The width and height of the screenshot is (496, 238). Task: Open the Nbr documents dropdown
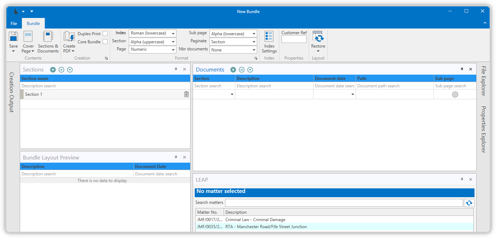tap(233, 50)
